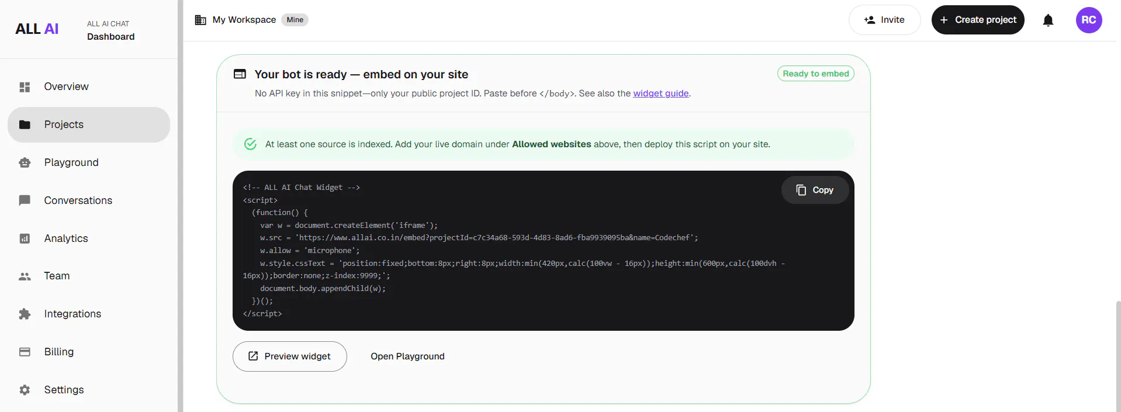This screenshot has width=1121, height=412.
Task: Click the 'w.allow = microphone' code line
Action: coord(310,251)
